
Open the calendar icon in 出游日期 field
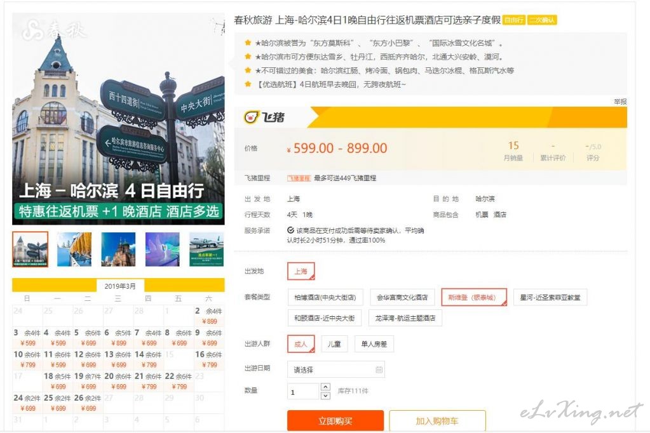click(379, 370)
